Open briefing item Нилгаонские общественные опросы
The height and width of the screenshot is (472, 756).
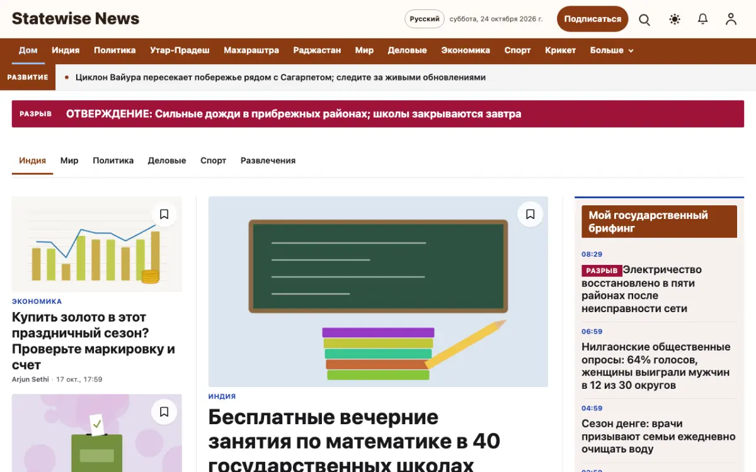coord(656,366)
